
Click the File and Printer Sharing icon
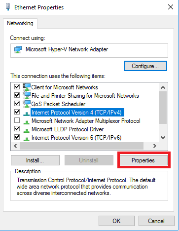point(27,95)
